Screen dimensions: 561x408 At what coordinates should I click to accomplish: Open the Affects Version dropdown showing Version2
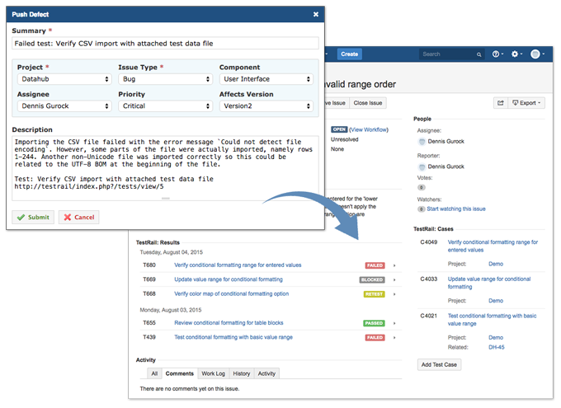pos(266,106)
